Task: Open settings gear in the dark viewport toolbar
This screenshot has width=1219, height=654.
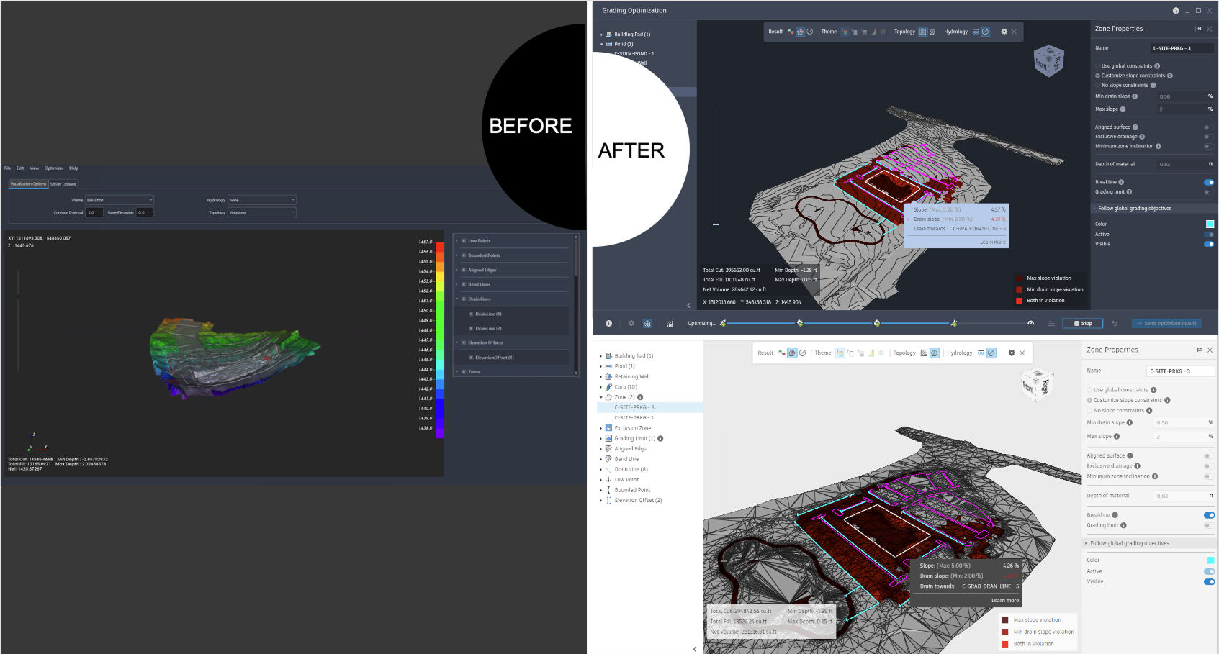Action: click(x=1004, y=32)
